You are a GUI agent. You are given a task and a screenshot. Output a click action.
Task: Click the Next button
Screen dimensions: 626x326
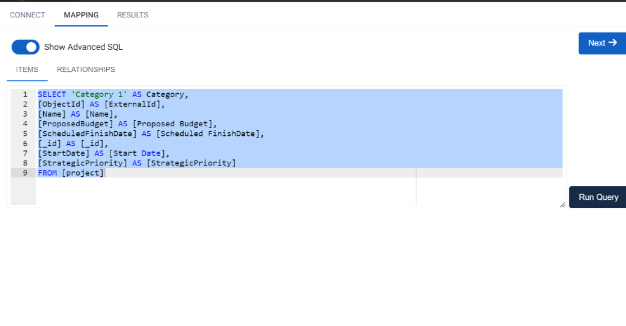click(x=602, y=43)
